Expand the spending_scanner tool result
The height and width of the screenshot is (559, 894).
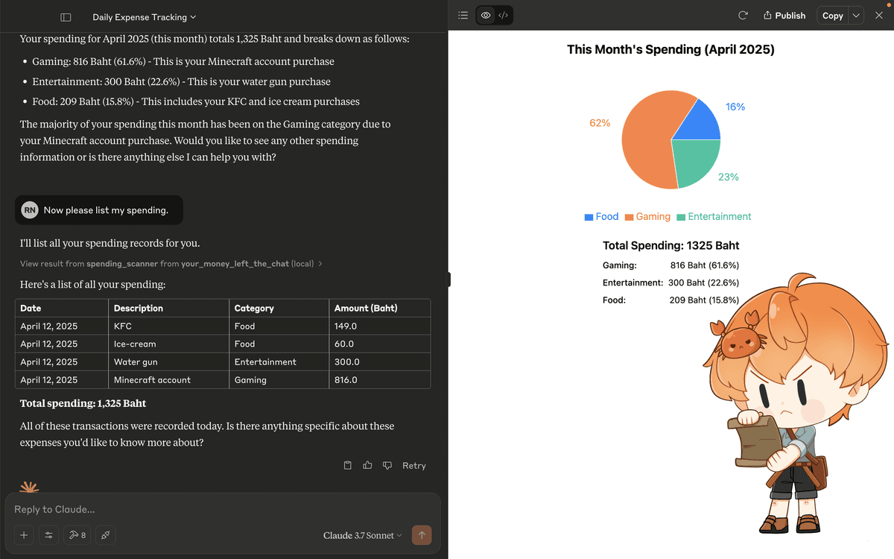click(x=171, y=263)
